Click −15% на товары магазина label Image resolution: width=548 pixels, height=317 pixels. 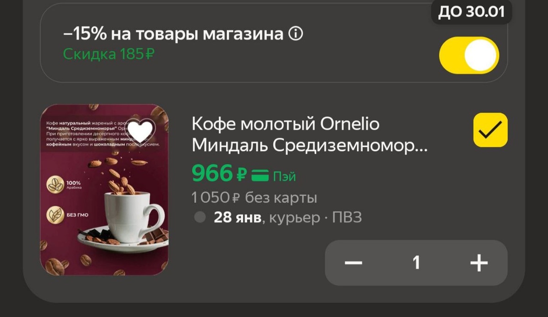point(174,34)
